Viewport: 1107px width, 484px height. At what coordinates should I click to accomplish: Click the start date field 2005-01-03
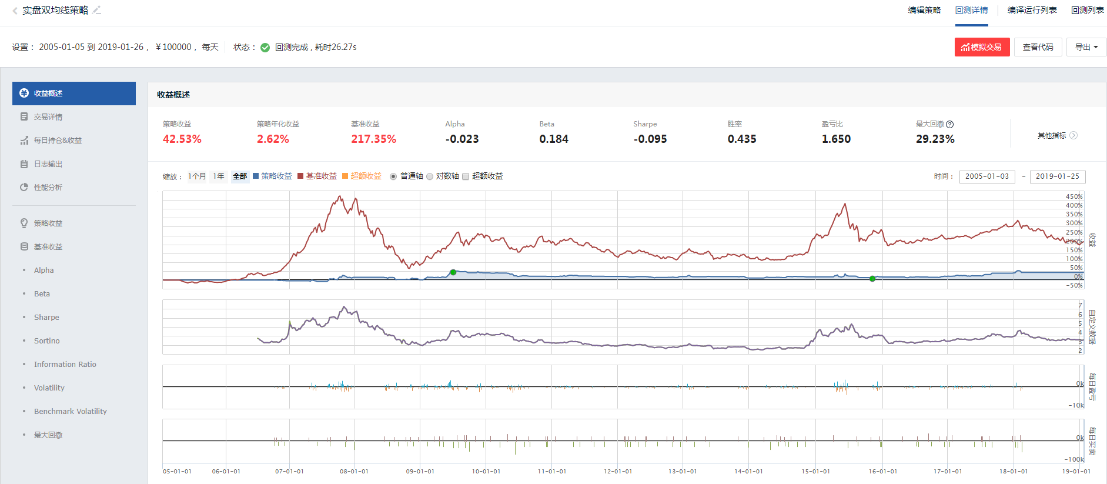[987, 176]
